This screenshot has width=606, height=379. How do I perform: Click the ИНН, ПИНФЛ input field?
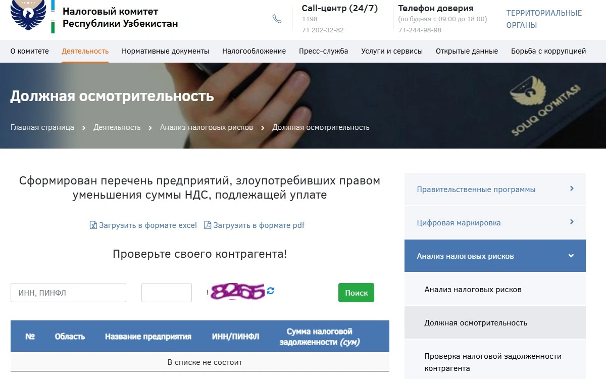[x=68, y=293]
